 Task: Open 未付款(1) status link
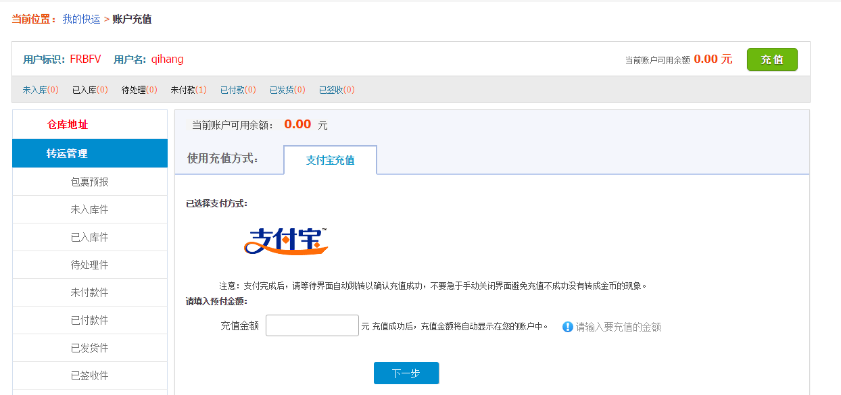[x=189, y=90]
